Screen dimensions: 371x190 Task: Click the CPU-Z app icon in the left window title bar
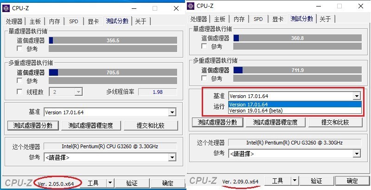[x=6, y=8]
